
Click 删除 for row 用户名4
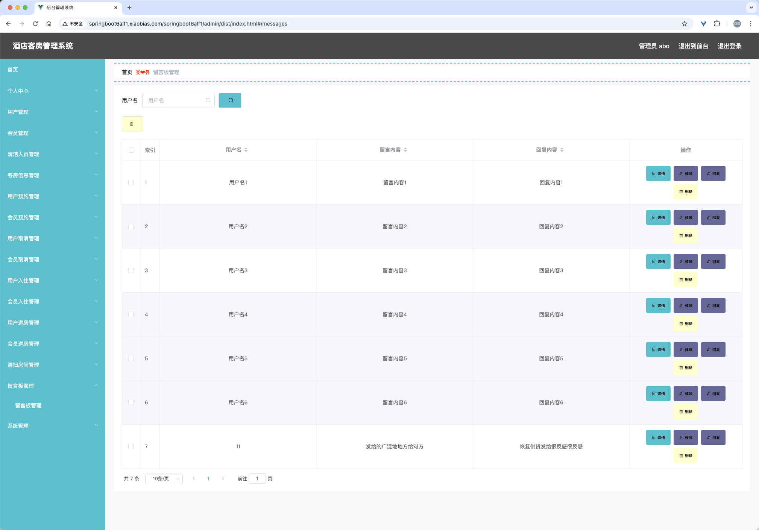[686, 323]
